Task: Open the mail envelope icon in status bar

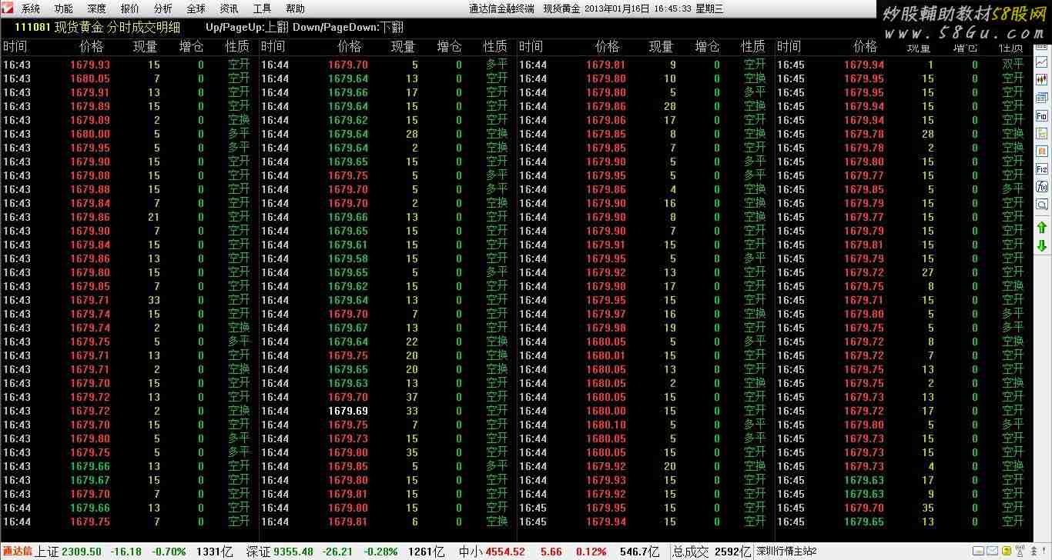Action: tap(992, 551)
